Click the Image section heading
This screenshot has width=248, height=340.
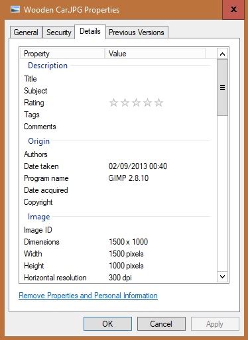[x=39, y=217]
